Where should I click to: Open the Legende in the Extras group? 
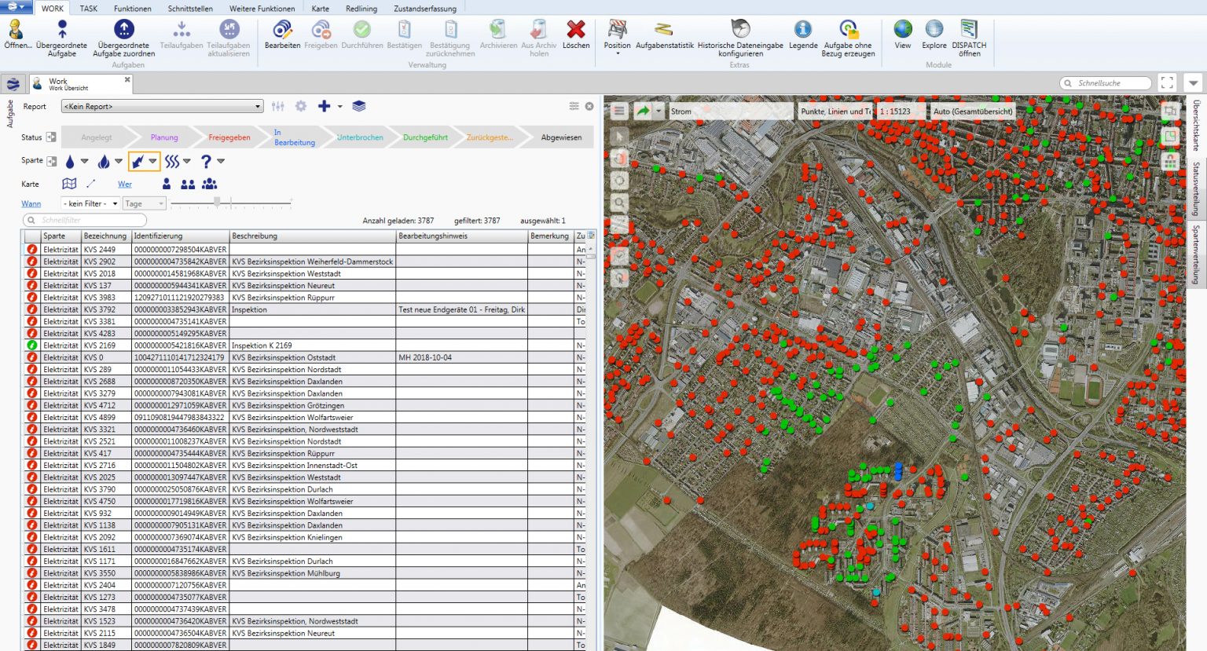(x=803, y=33)
